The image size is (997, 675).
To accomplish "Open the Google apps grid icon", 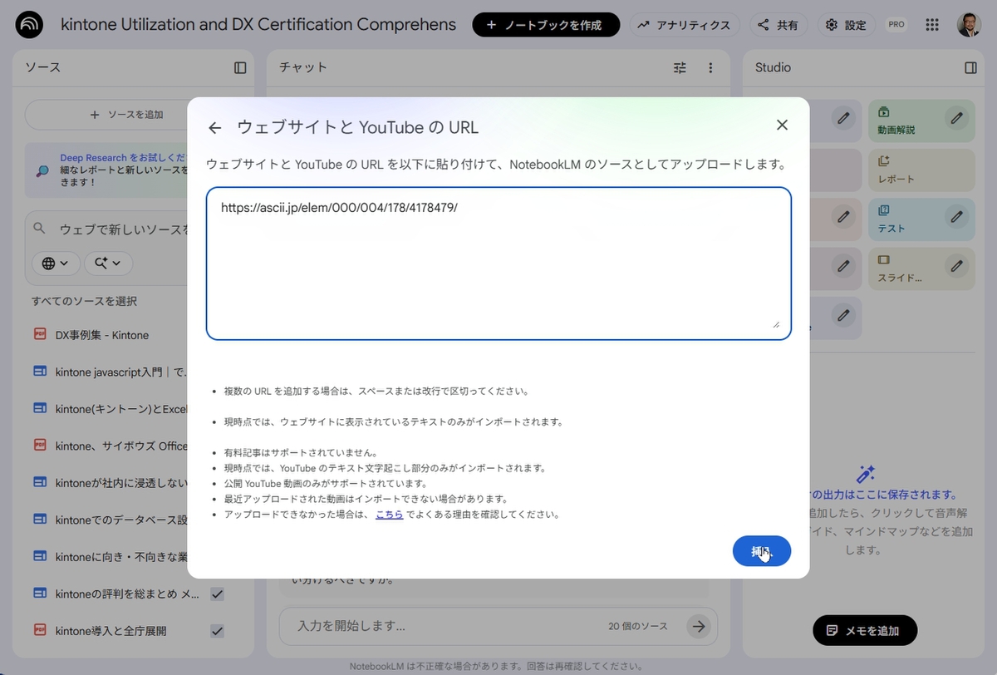I will (x=932, y=25).
